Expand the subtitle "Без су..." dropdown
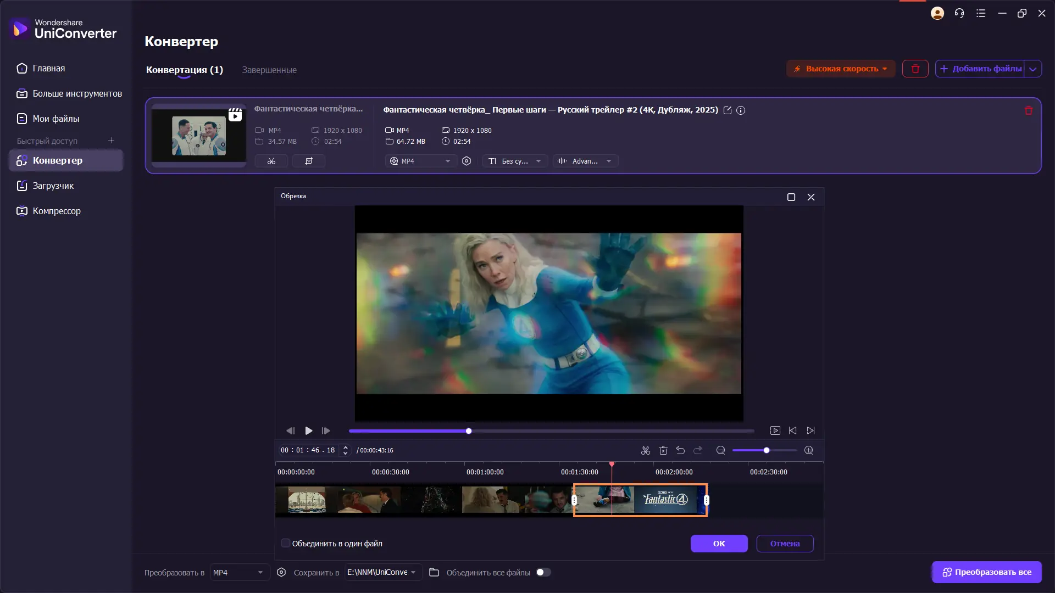Image resolution: width=1055 pixels, height=593 pixels. 515,161
